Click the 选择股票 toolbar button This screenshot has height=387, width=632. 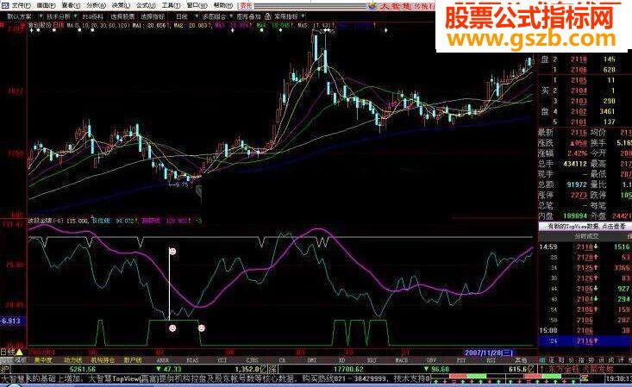point(123,16)
